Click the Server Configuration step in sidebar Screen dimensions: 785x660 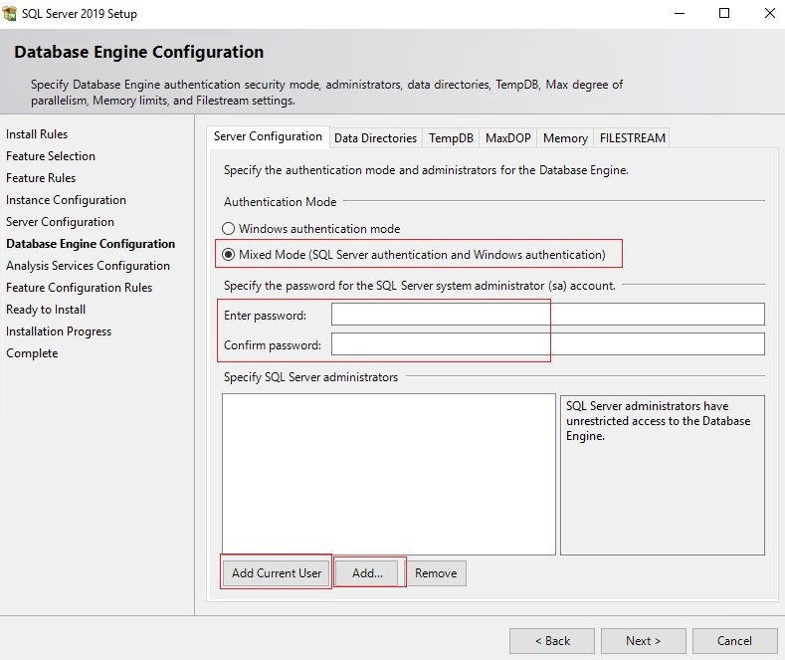[60, 222]
